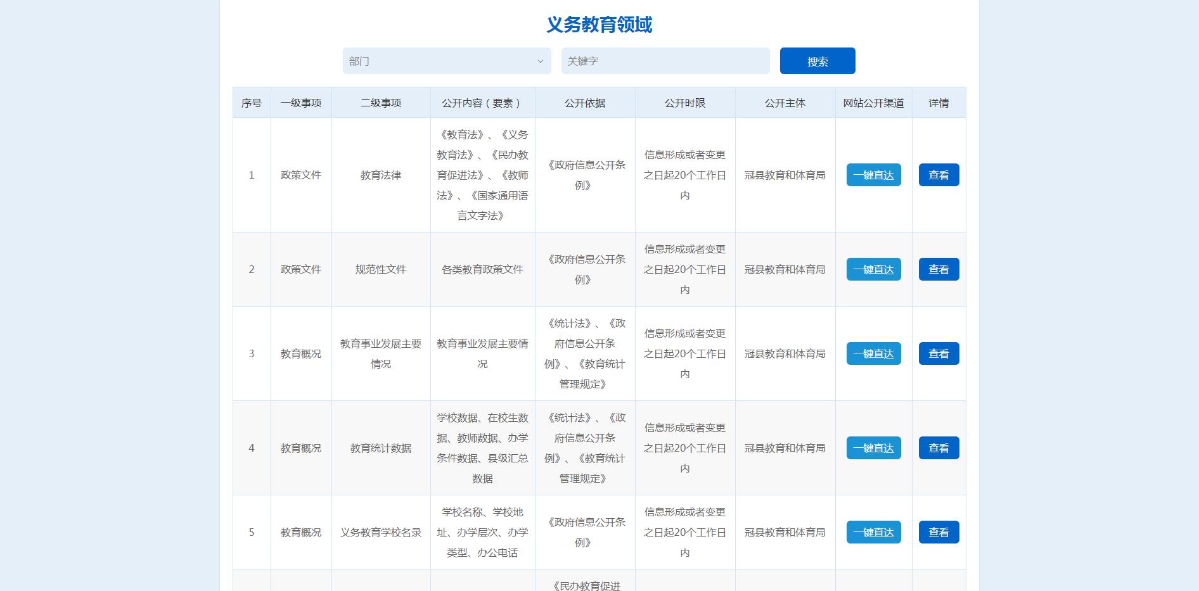Click the 网站公开渠道 column header

873,103
